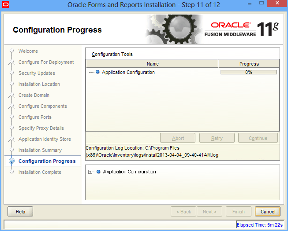Image resolution: width=288 pixels, height=231 pixels.
Task: Click Application Identity Store step marker
Action: (x=12, y=139)
